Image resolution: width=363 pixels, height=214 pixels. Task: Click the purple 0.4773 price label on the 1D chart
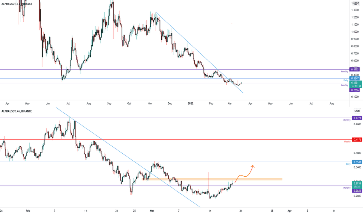click(x=354, y=69)
